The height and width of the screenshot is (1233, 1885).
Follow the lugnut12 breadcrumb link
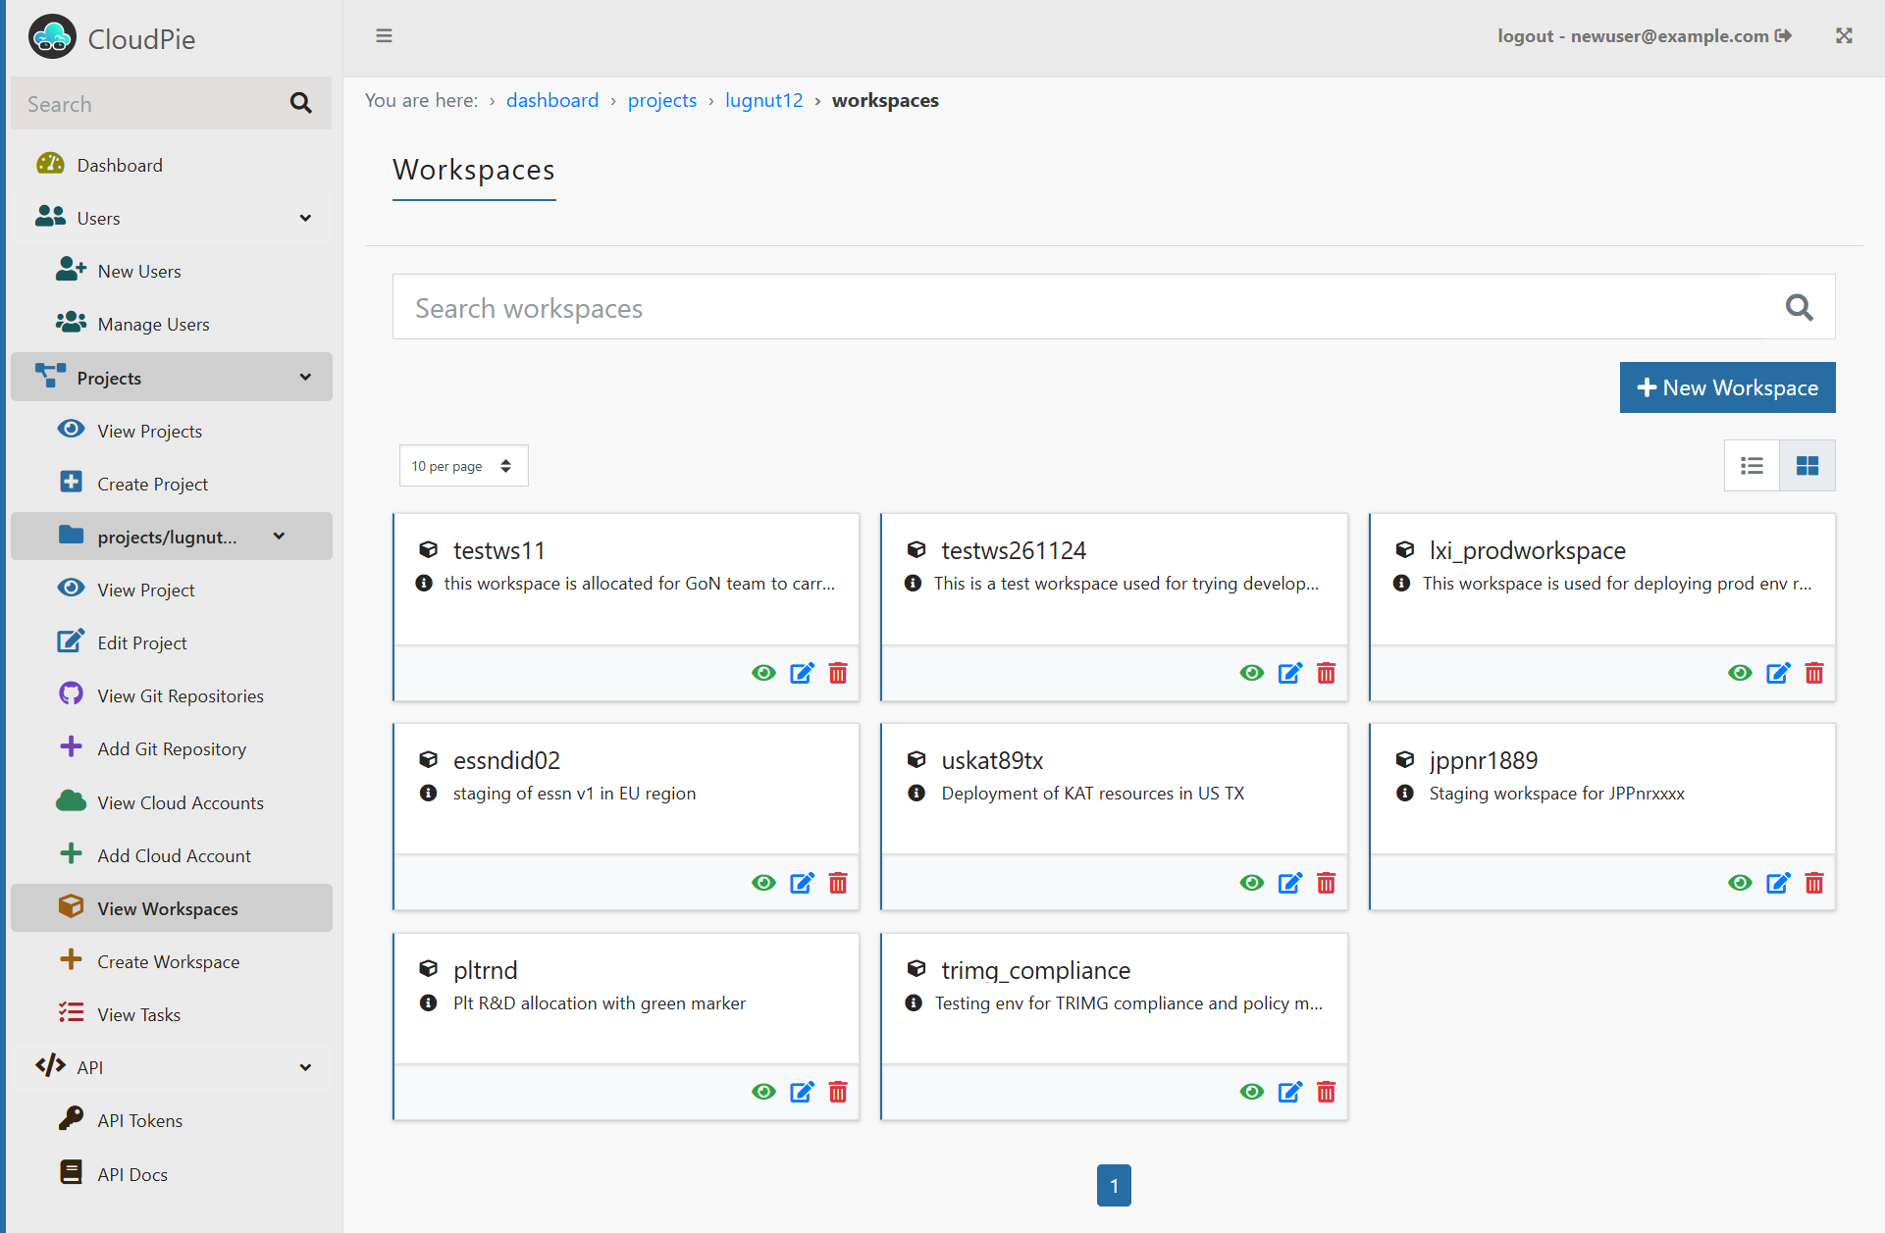click(x=763, y=100)
